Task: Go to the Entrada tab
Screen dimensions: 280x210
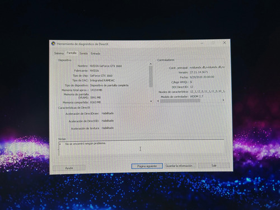Action: (x=95, y=53)
